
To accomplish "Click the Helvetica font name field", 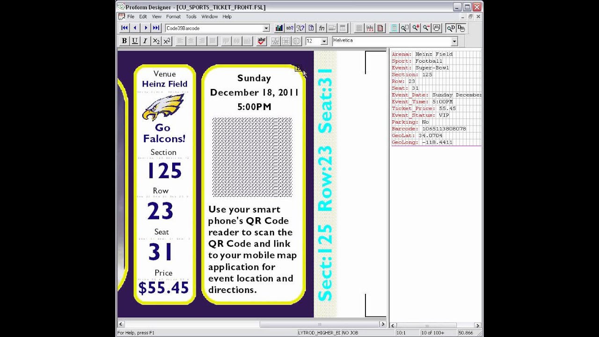I will pos(391,41).
